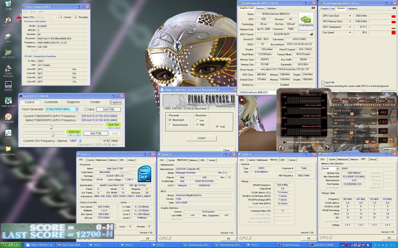Screen dimensions: 398x248
Task: Enable Log to file in GPU-Z
Action: 323,82
